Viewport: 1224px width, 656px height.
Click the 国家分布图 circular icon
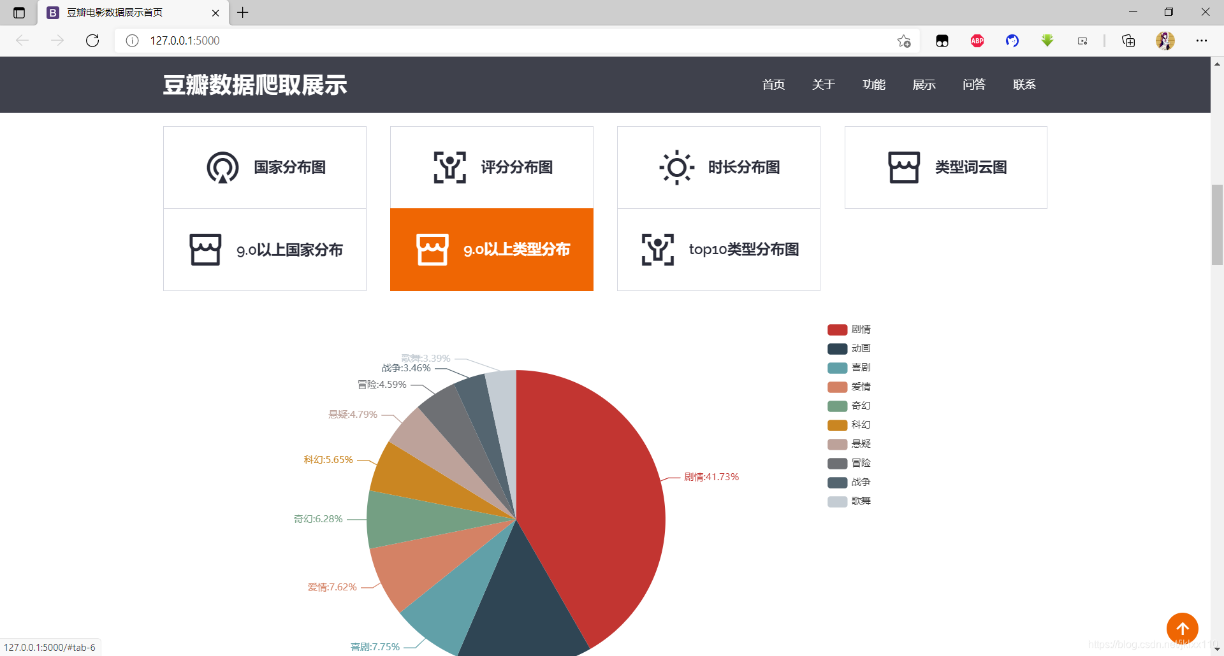tap(222, 168)
